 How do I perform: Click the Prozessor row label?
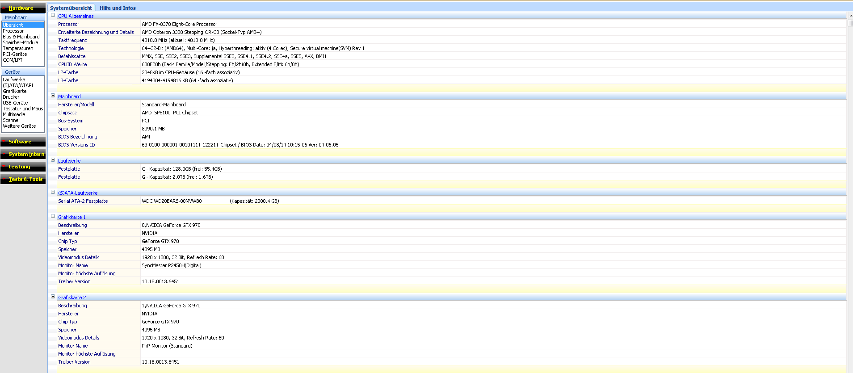68,24
